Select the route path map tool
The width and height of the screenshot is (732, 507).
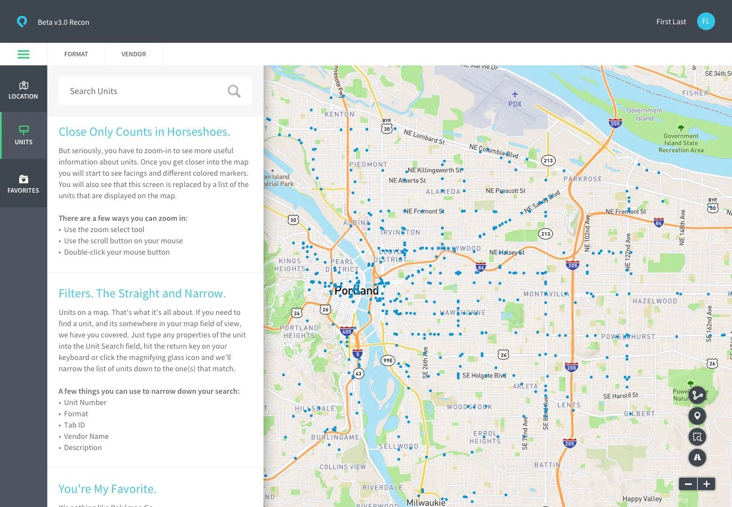coord(697,395)
